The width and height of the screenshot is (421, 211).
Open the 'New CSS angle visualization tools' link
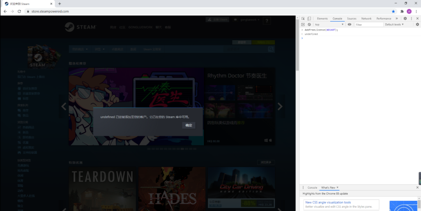click(x=328, y=202)
